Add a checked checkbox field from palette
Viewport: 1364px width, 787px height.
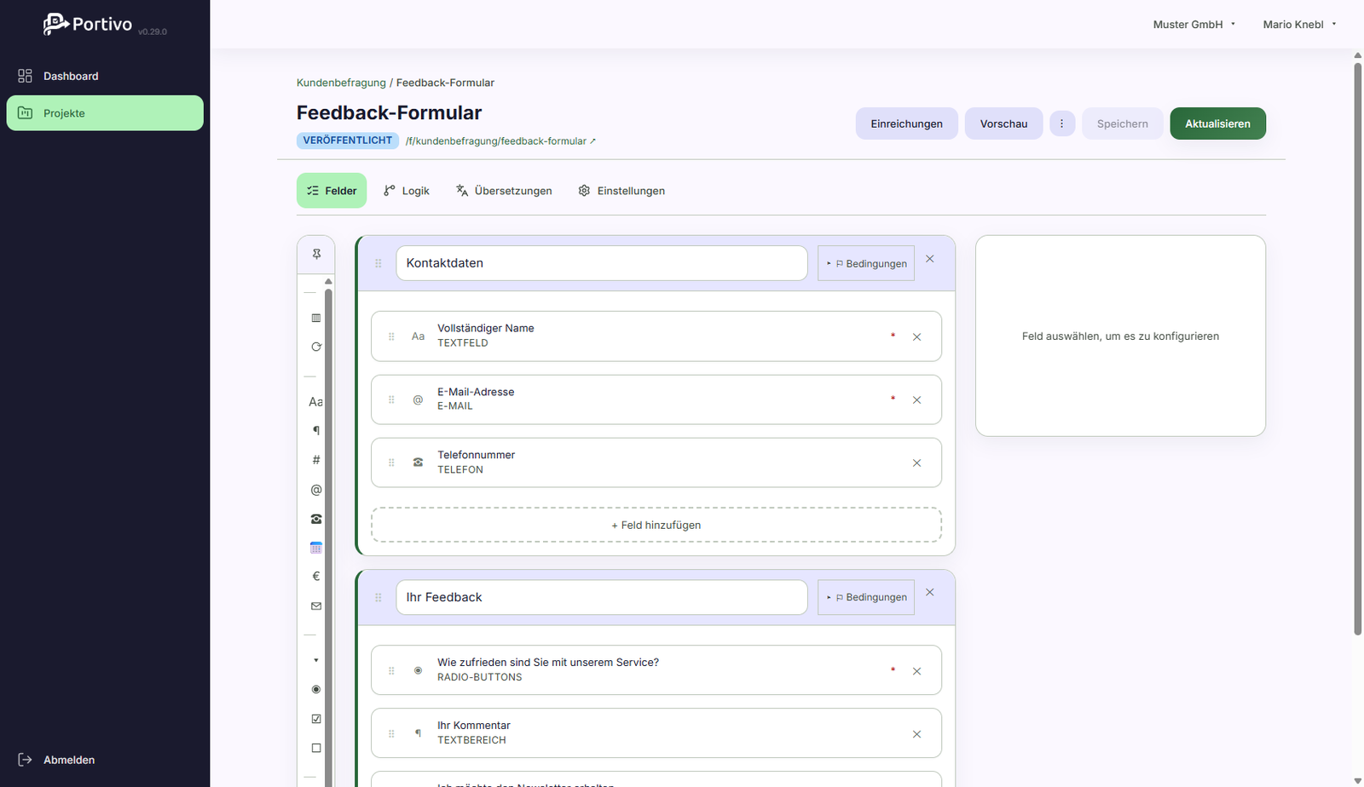316,719
